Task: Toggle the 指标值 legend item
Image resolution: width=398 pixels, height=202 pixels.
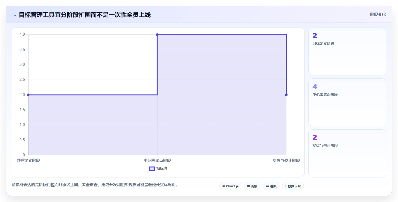Action: coord(158,168)
